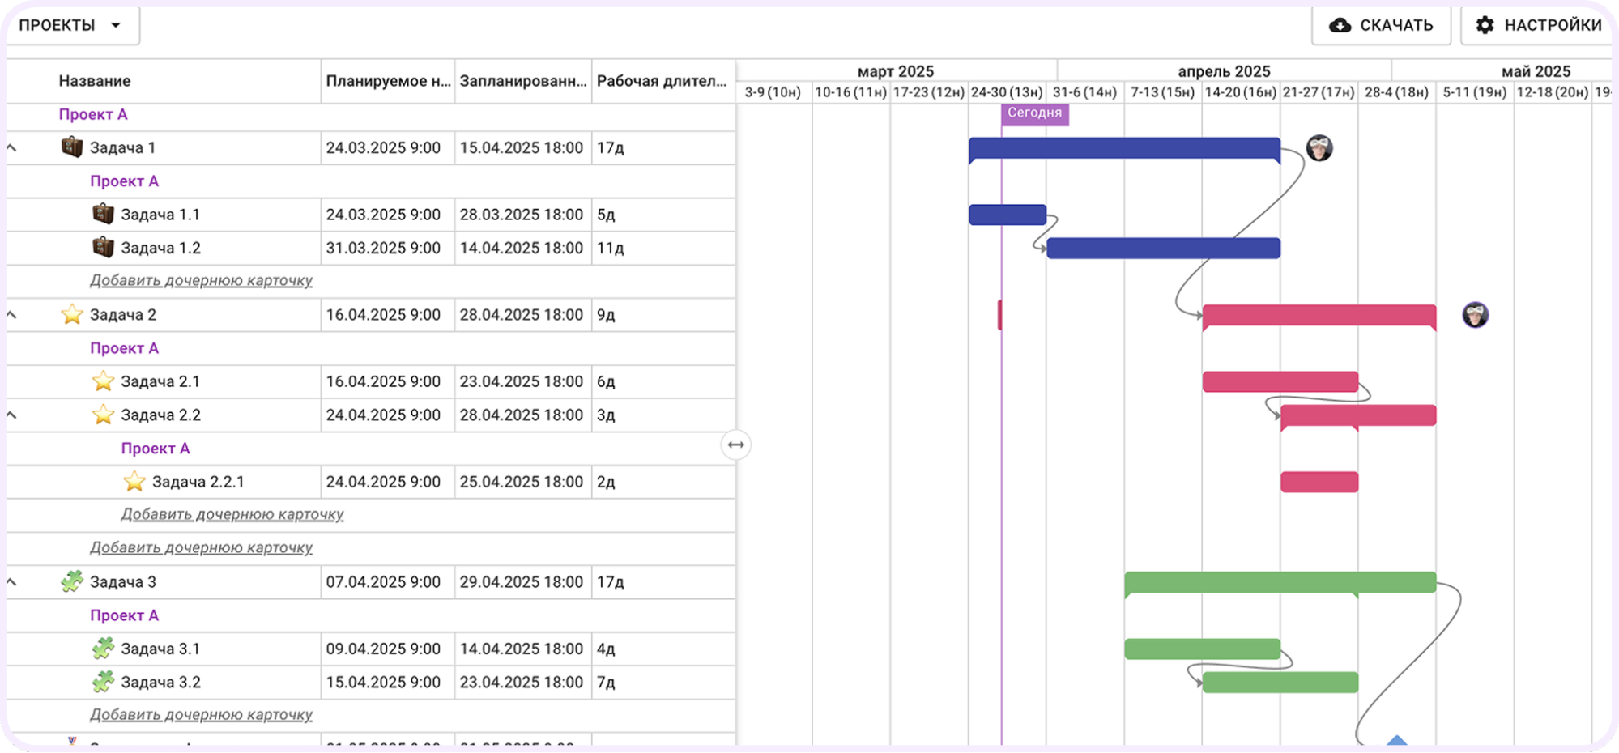Click the panel resize arrows handle
1619x753 pixels.
(735, 445)
